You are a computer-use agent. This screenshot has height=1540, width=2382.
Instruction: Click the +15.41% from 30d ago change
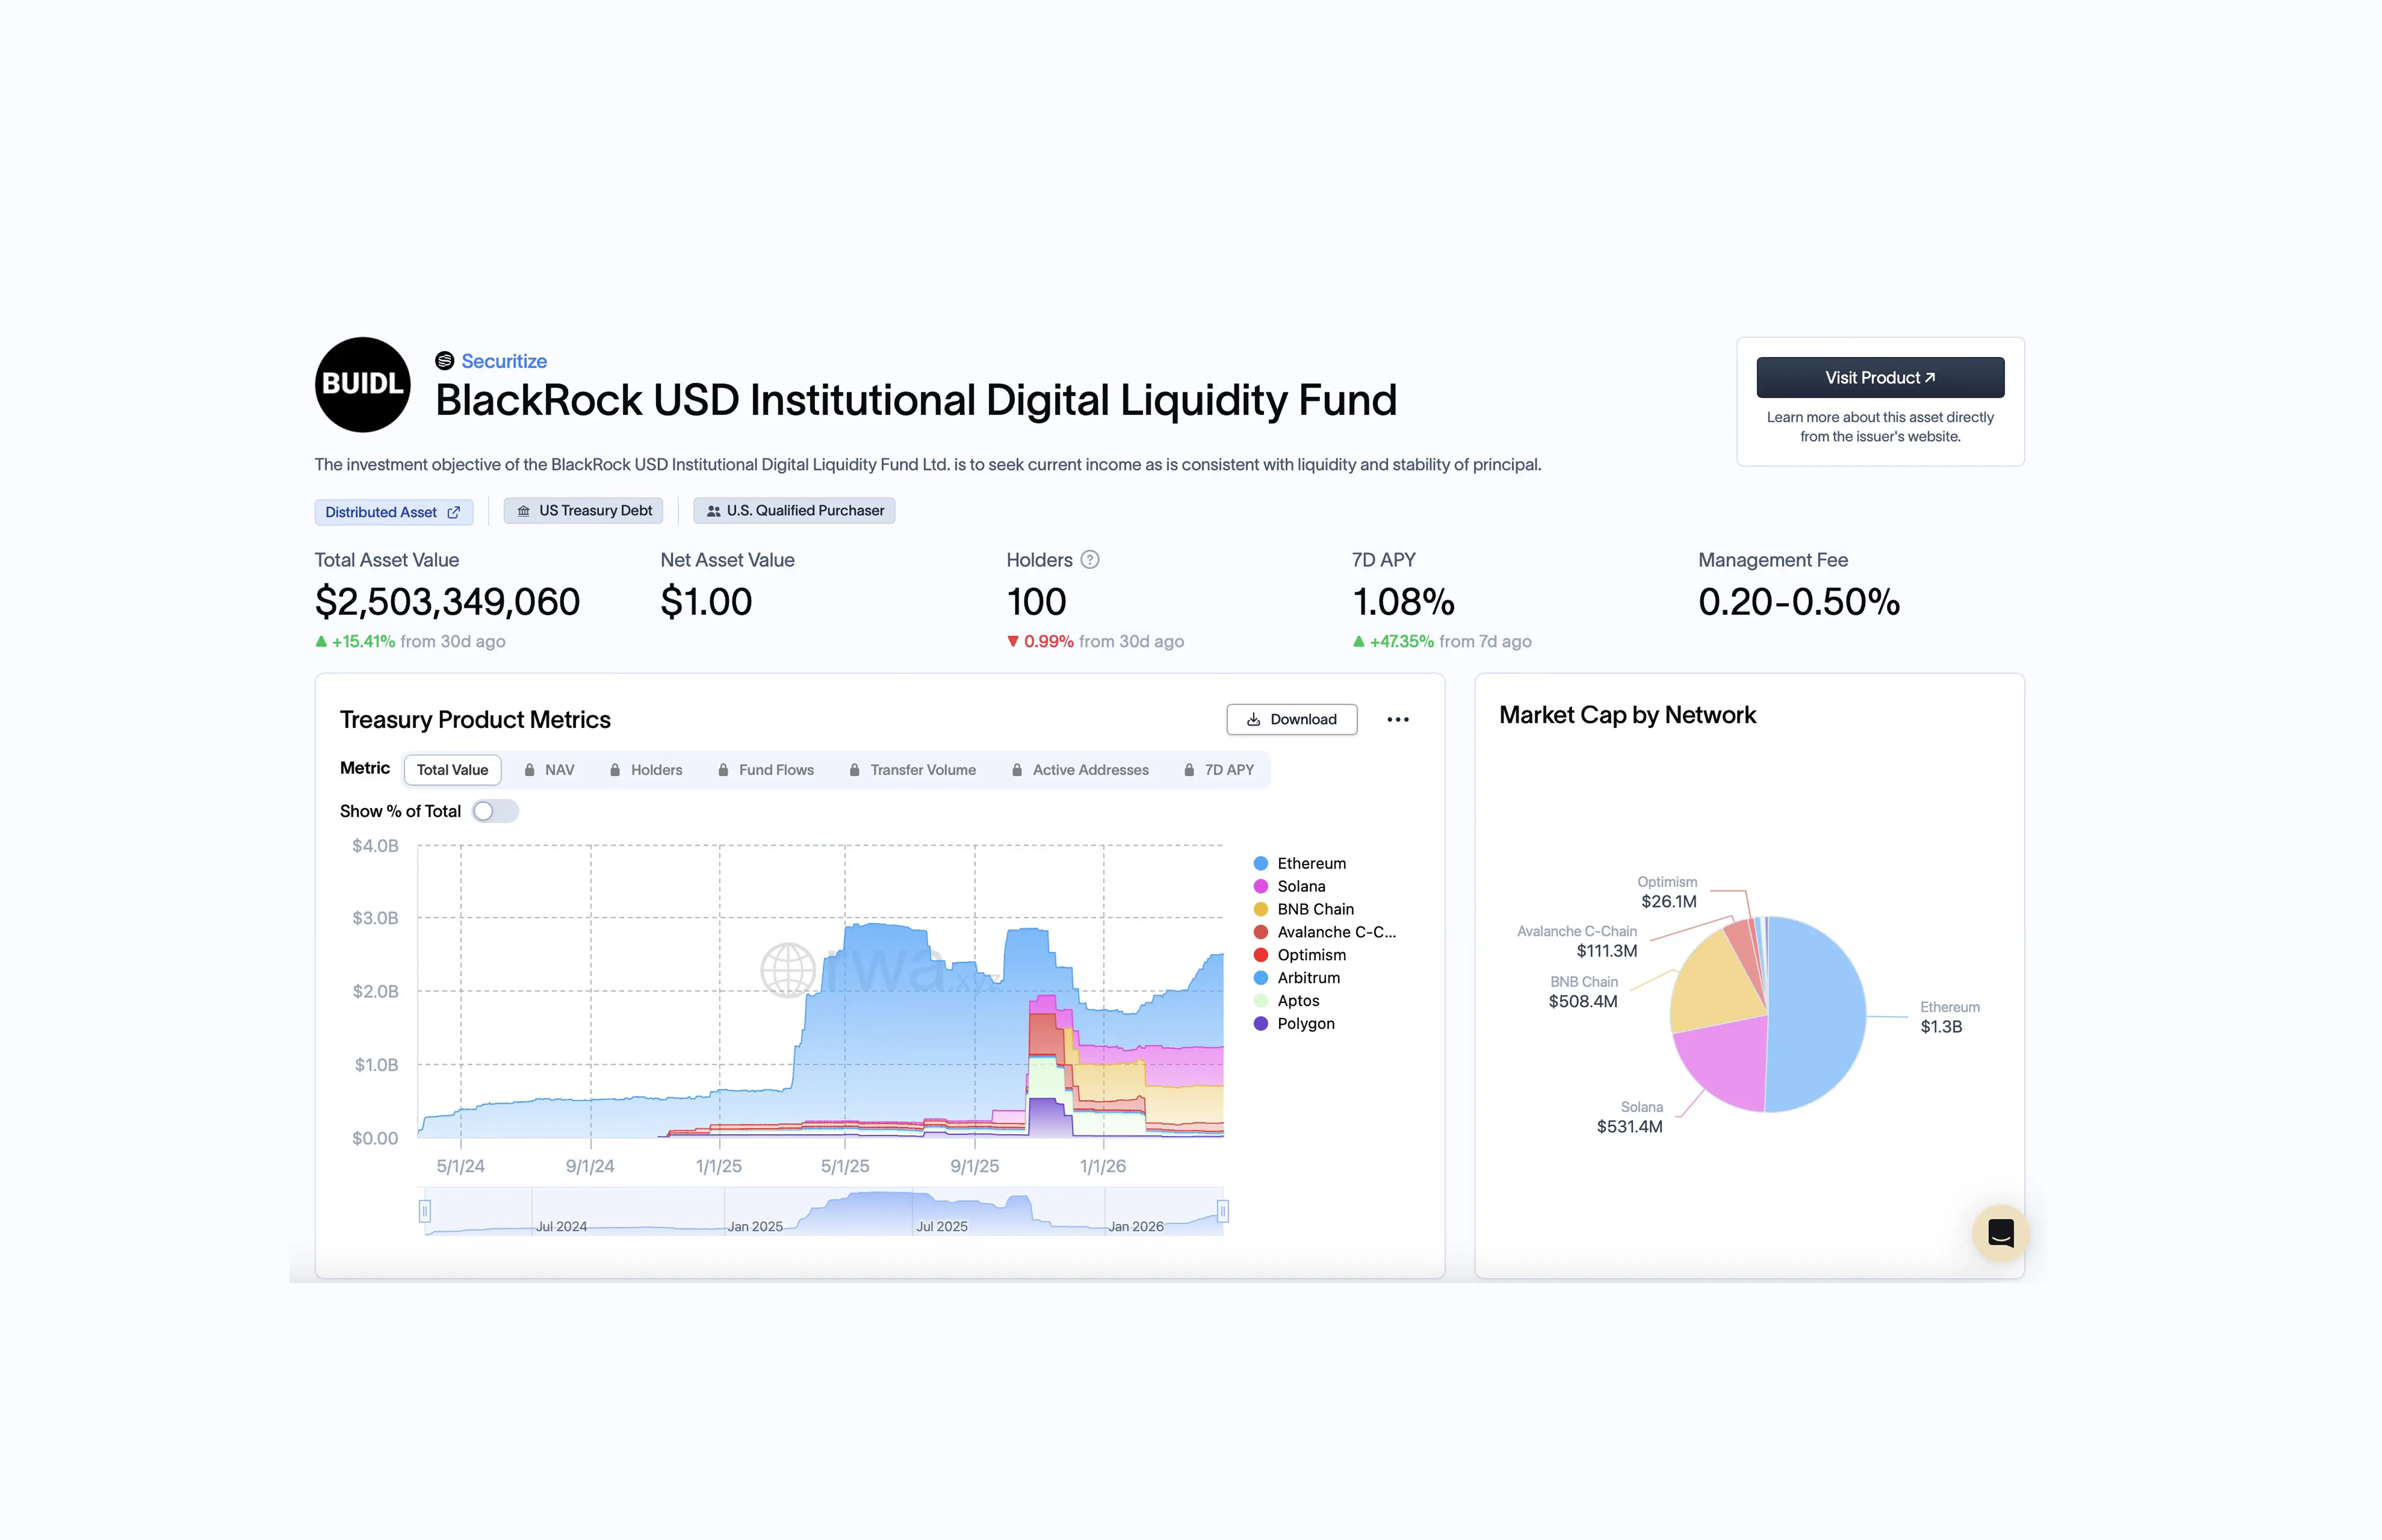pyautogui.click(x=410, y=641)
